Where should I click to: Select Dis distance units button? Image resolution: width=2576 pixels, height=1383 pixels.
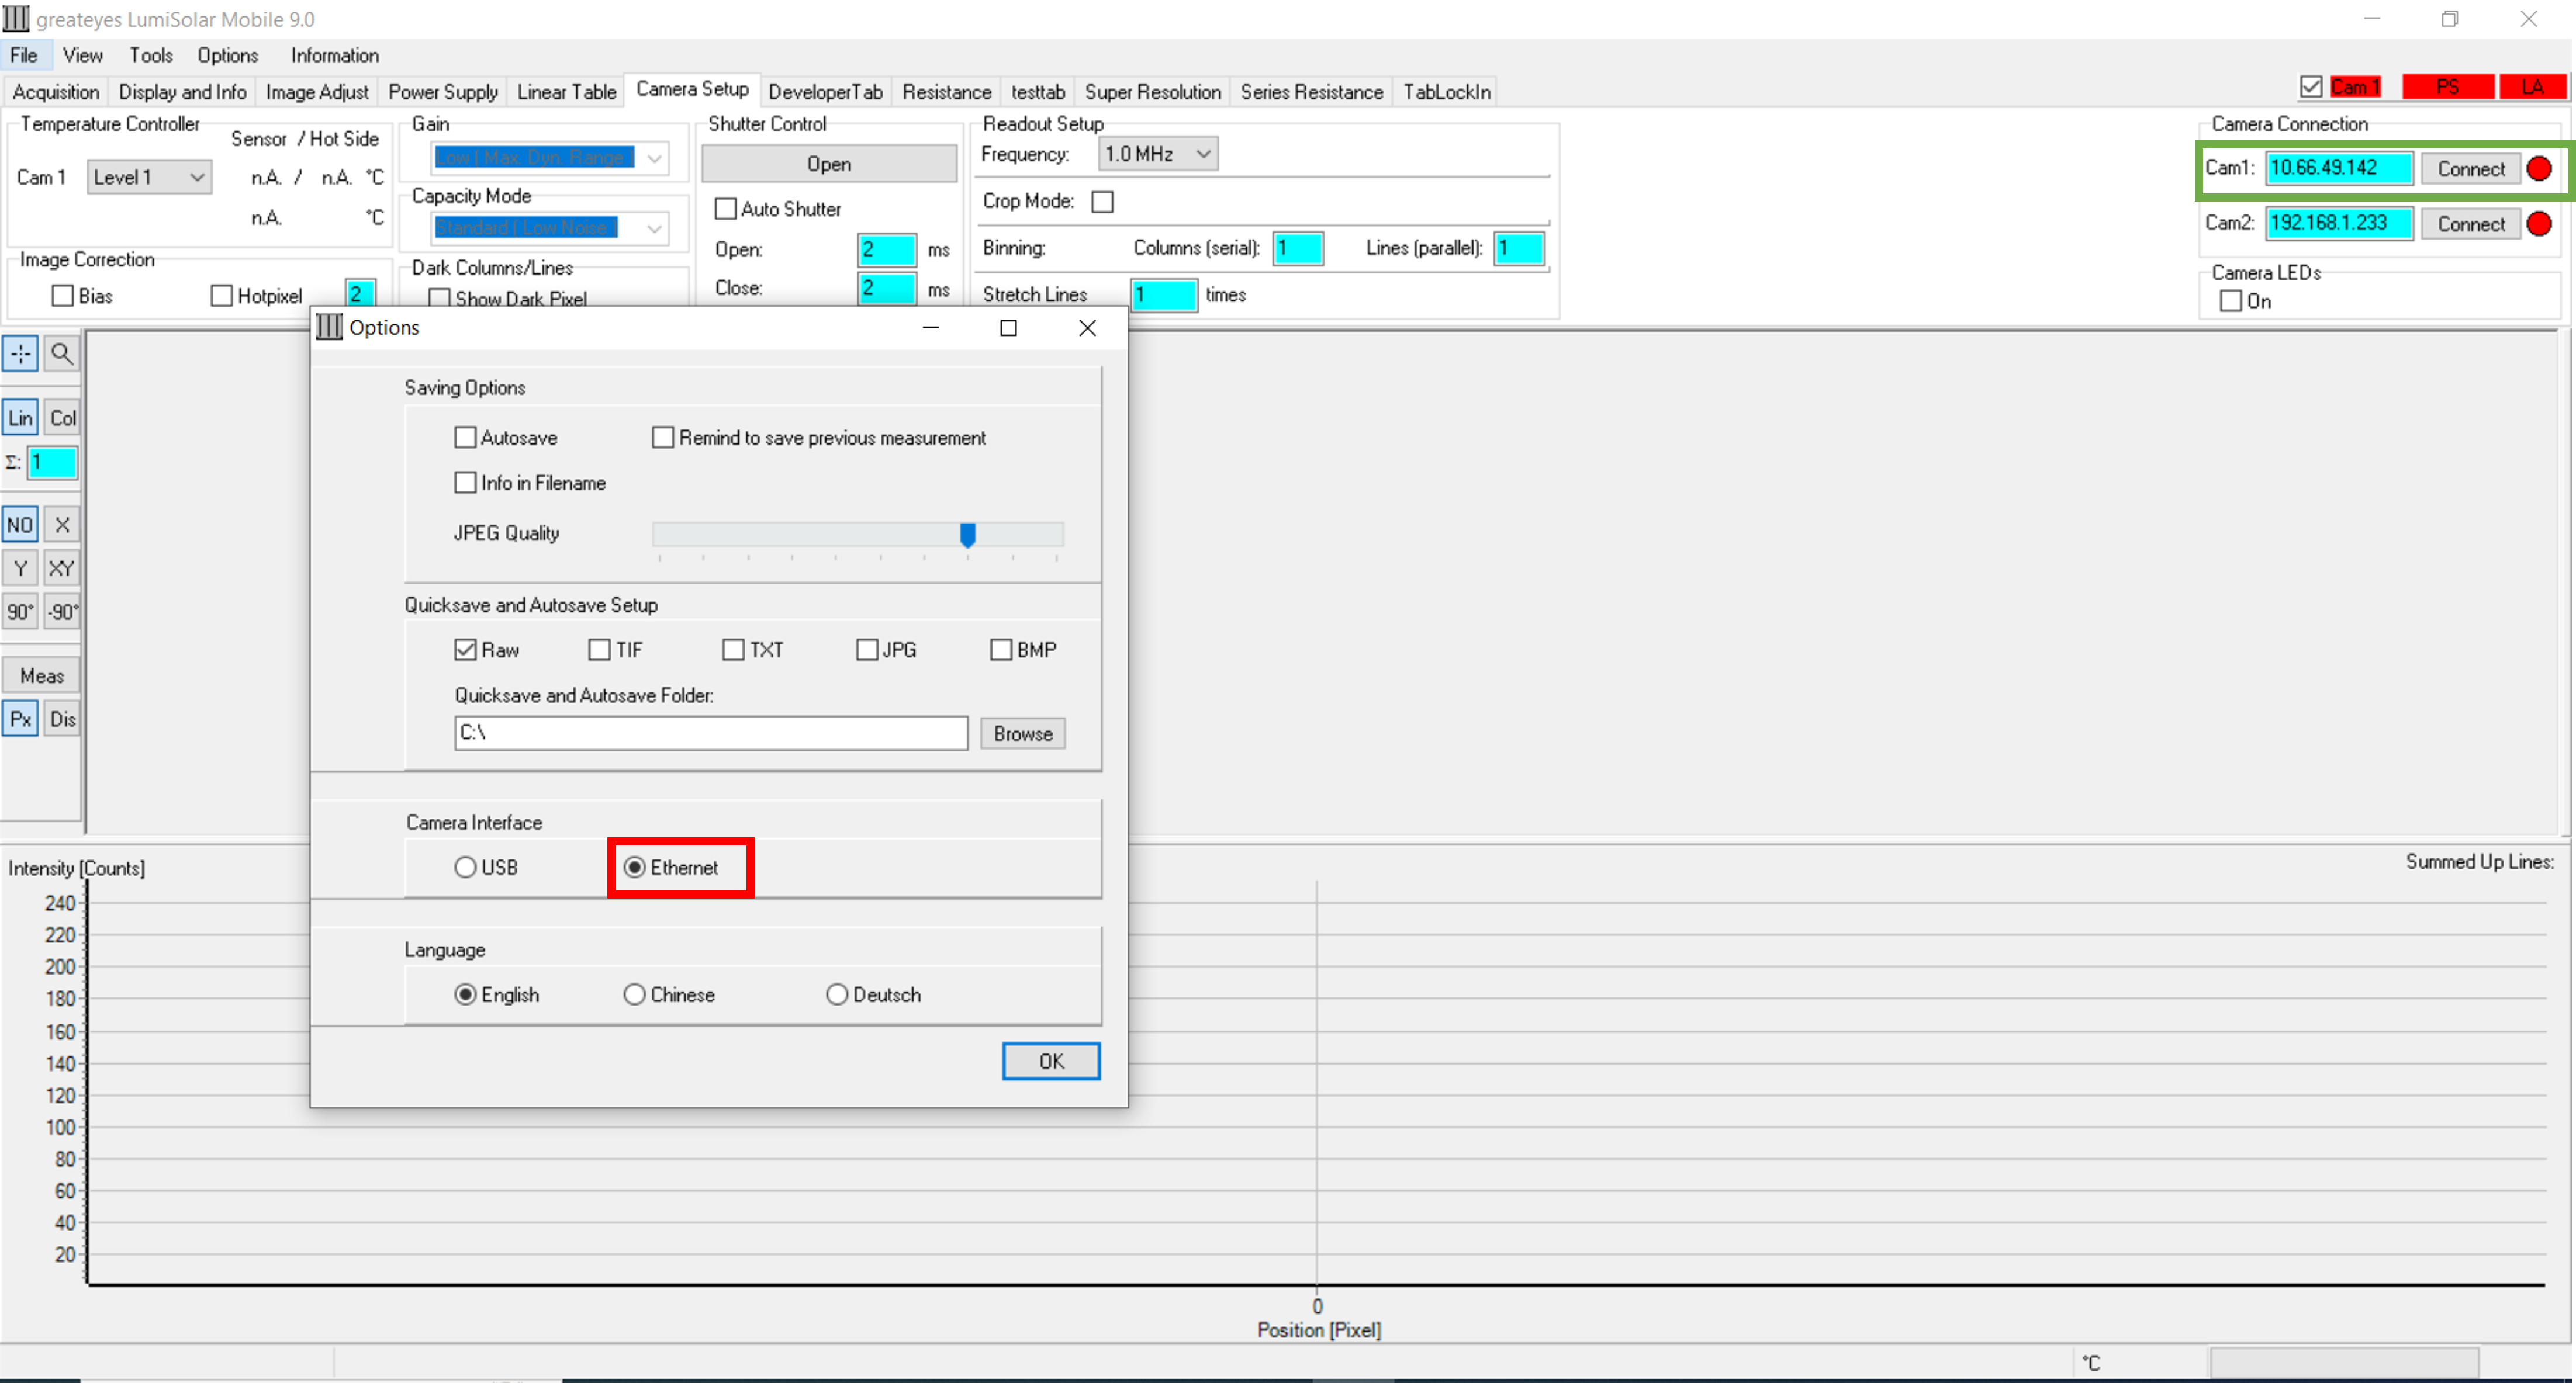[x=62, y=719]
